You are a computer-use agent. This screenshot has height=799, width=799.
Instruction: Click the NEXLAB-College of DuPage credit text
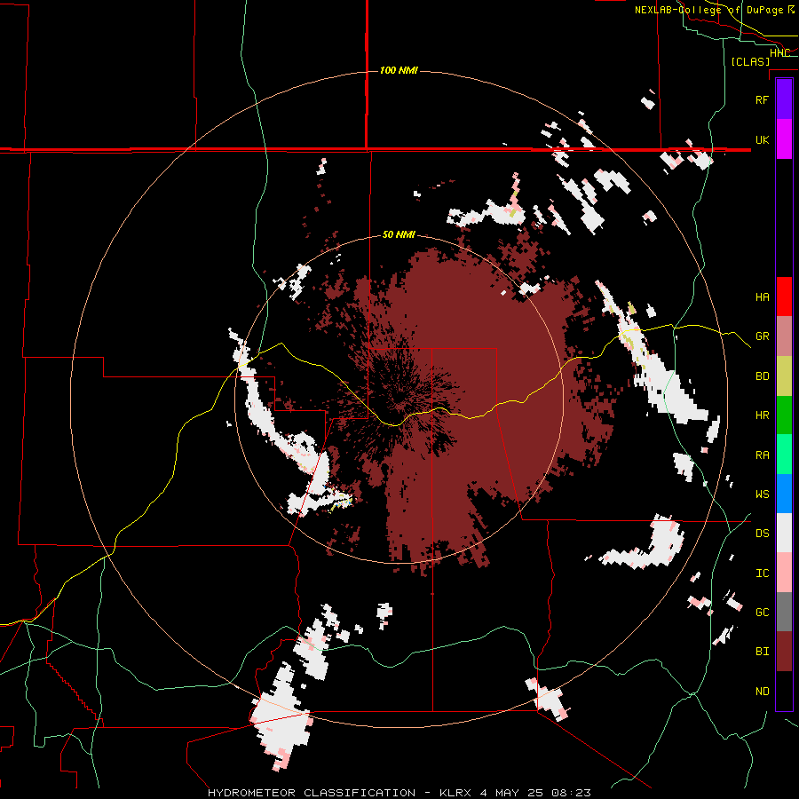(x=715, y=10)
